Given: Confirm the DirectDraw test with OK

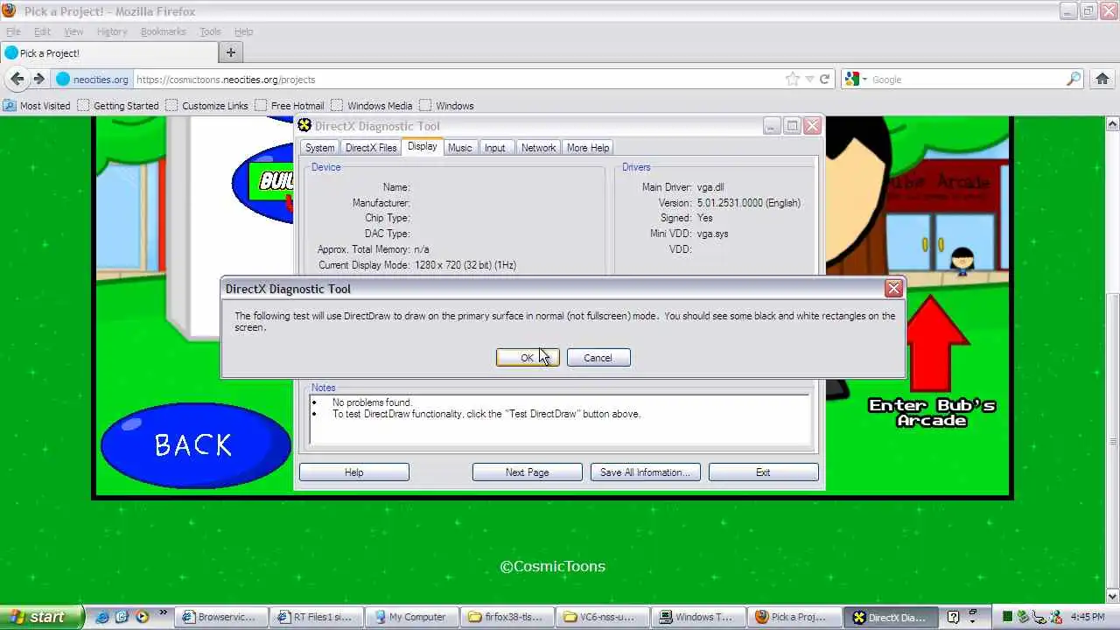Looking at the screenshot, I should pyautogui.click(x=527, y=358).
